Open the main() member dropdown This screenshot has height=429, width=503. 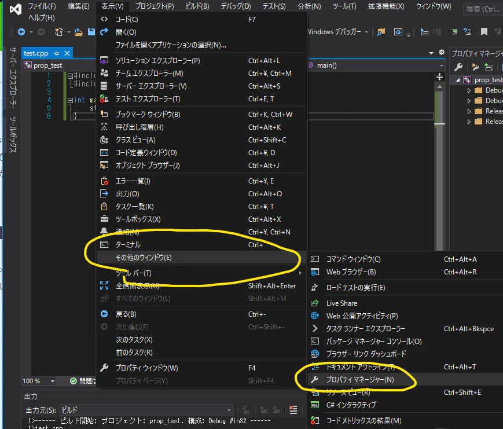tap(442, 65)
